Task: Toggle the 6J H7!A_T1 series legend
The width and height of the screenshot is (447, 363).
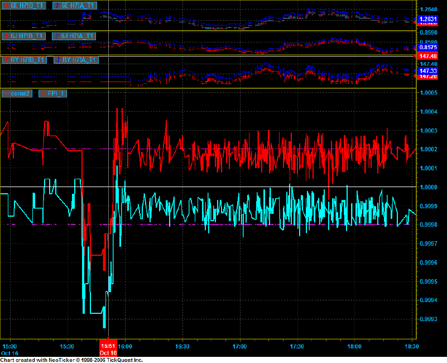Action: (74, 36)
